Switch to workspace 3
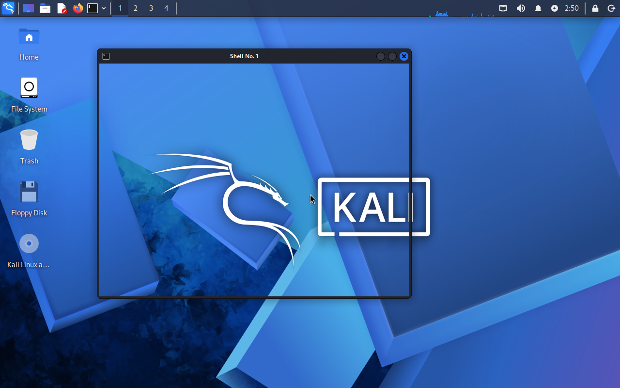Viewport: 620px width, 388px height. (151, 8)
